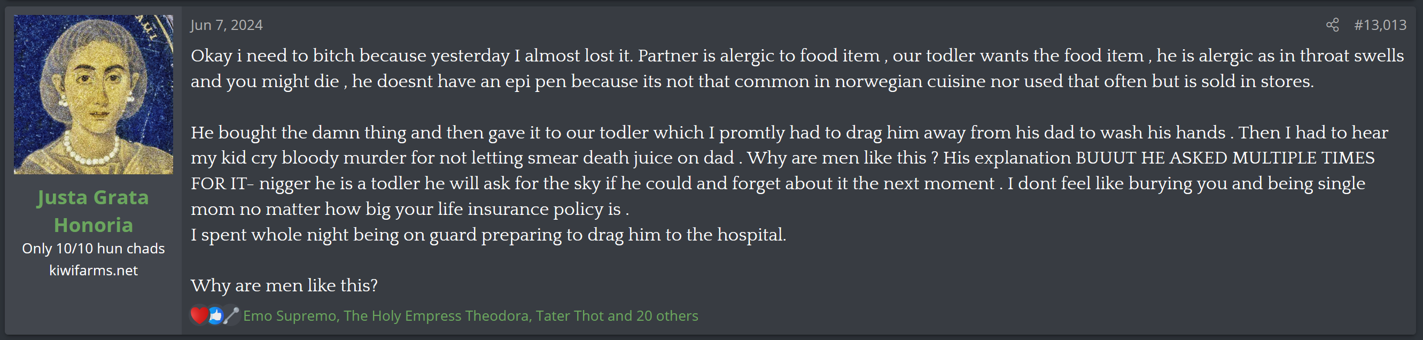Click the blue thumbs-up reaction icon
Screen dimensions: 1423x340
[x=215, y=315]
